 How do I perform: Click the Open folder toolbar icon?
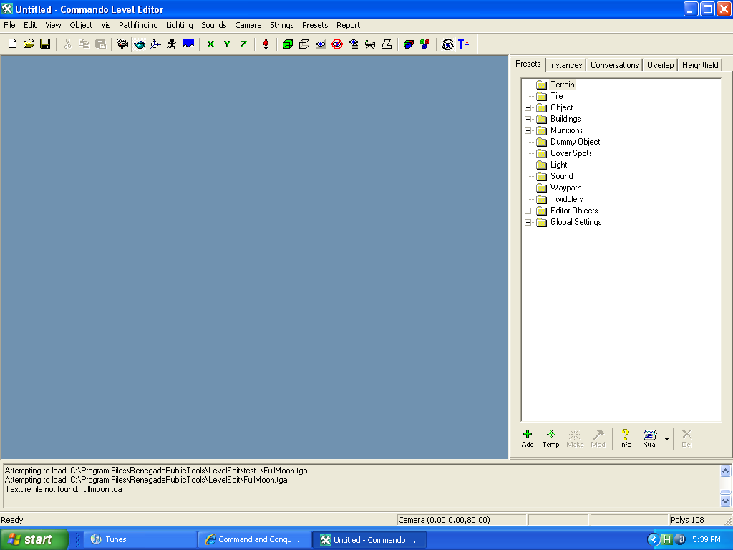(29, 44)
